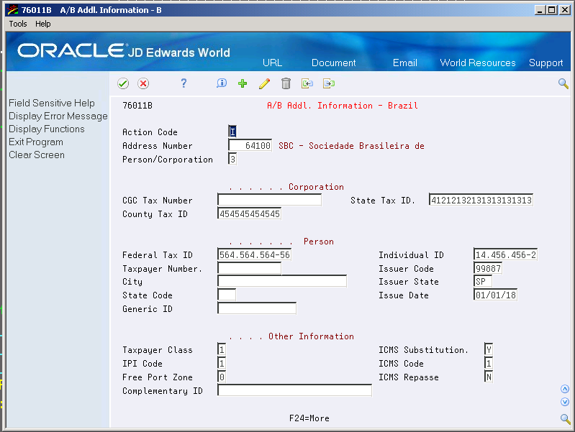Click the Issuer Code field
The image size is (575, 432).
[488, 268]
